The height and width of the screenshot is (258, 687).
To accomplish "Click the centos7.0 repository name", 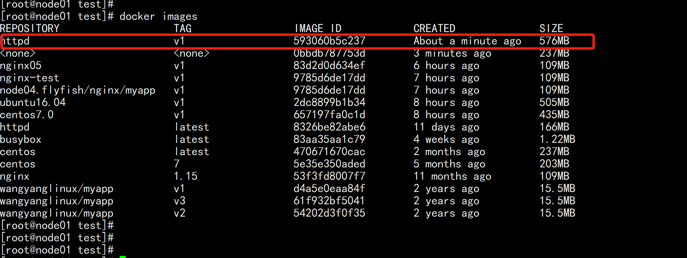I will [x=27, y=115].
